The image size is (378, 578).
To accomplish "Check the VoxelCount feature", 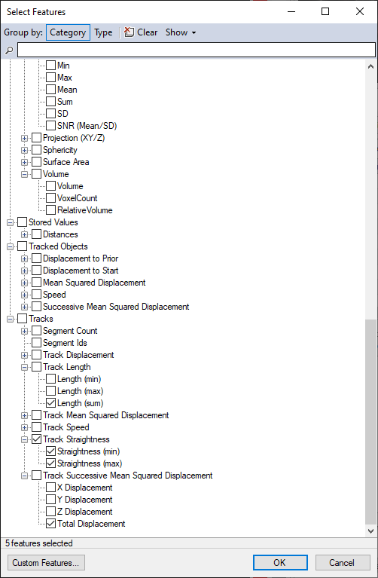I will coord(51,198).
